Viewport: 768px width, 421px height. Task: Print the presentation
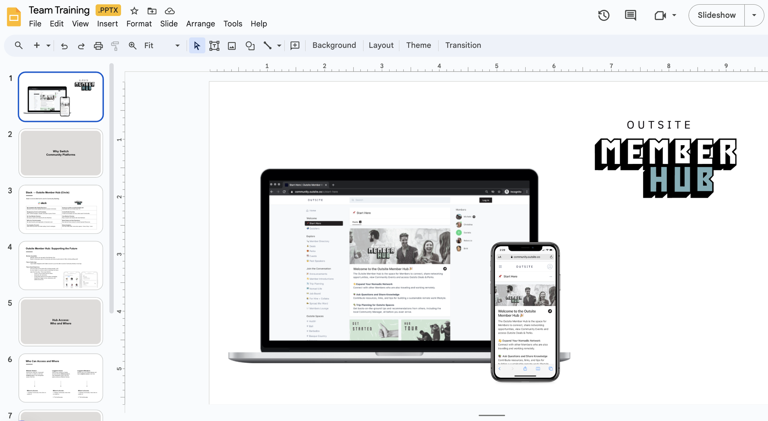click(98, 46)
